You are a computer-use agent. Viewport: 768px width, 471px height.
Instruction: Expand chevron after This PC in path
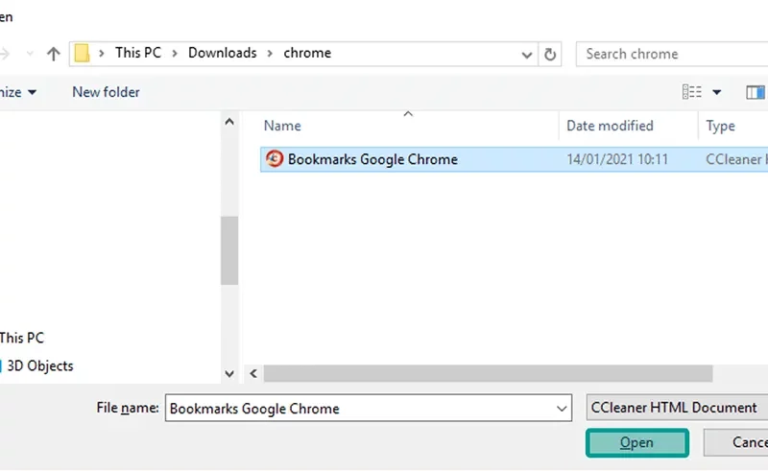[x=175, y=54]
